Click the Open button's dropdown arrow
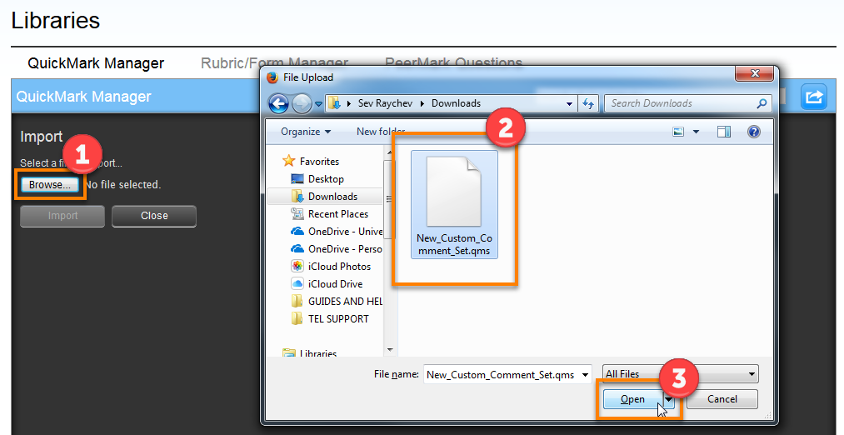This screenshot has width=844, height=435. click(669, 399)
